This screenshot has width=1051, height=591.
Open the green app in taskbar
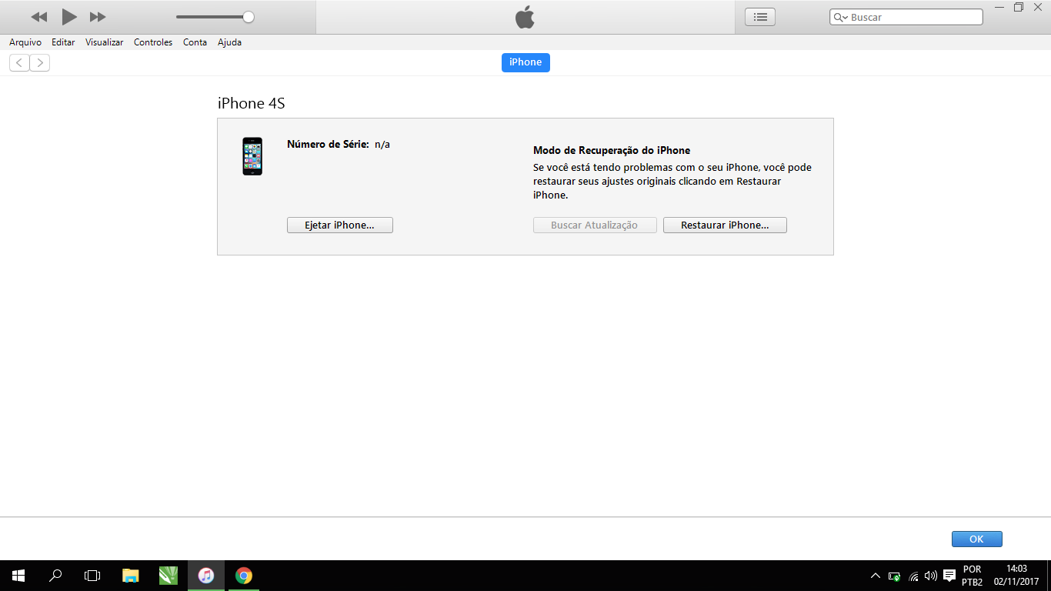pos(168,576)
